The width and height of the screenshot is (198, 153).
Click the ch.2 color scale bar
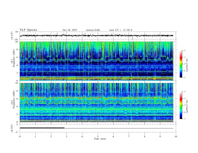(x=181, y=105)
